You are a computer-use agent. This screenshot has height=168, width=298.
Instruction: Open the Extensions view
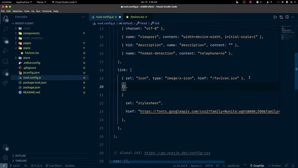[x=5, y=72]
